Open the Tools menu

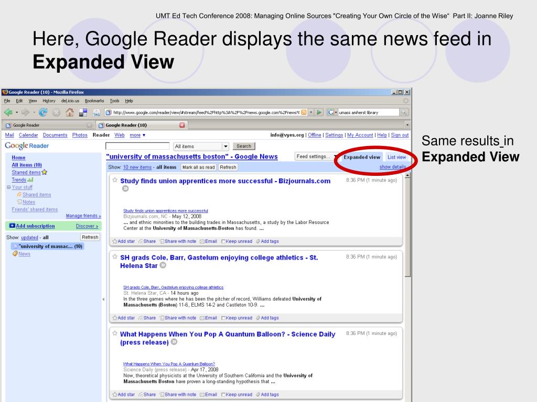[x=114, y=101]
